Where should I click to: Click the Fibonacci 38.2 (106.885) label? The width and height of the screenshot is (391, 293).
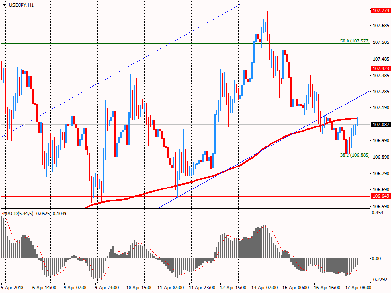(x=355, y=155)
